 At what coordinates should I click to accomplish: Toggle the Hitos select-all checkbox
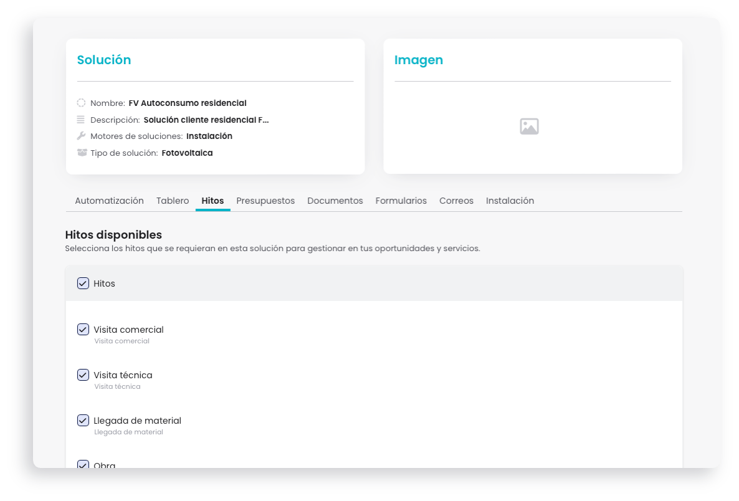coord(83,284)
